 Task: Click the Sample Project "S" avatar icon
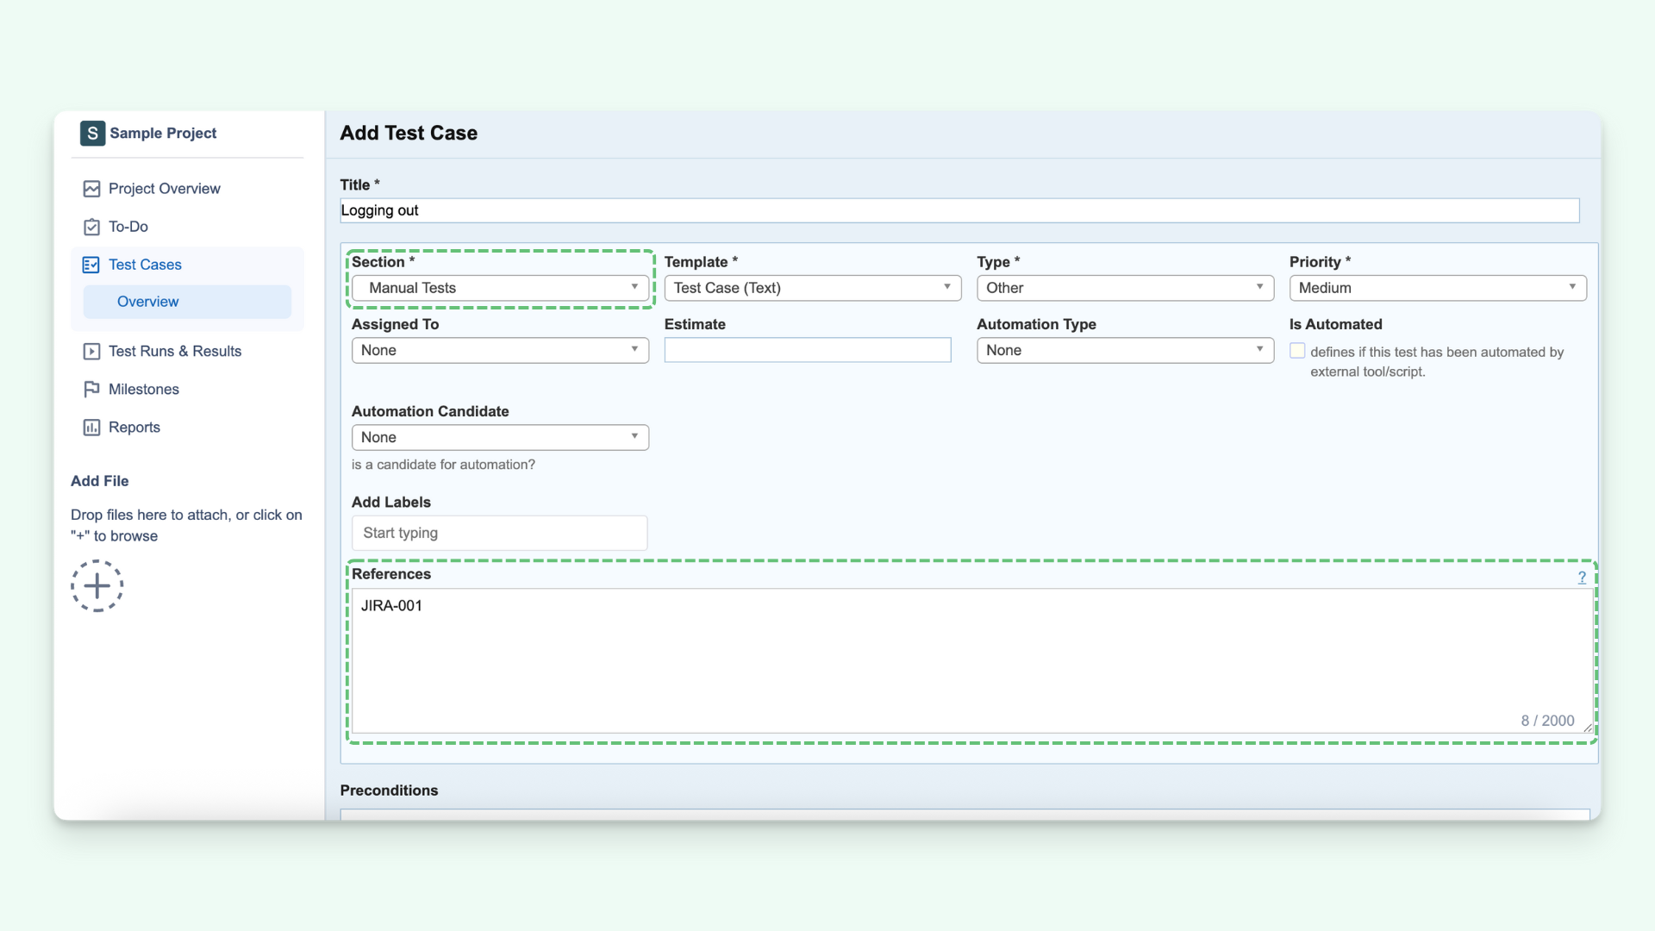(92, 134)
